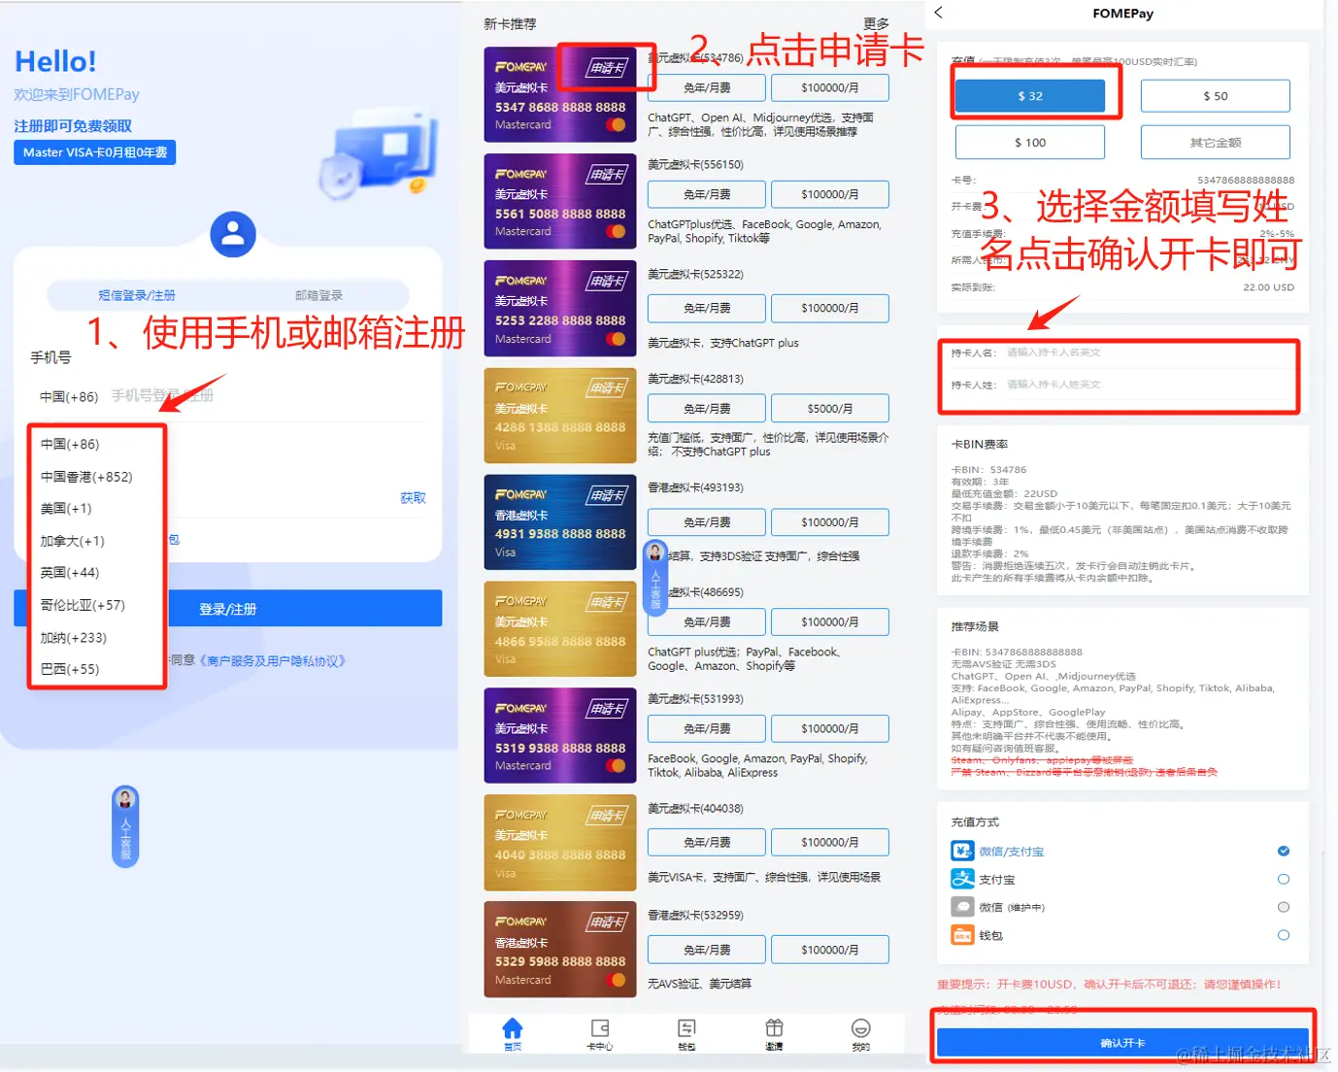Tap 申请卡 badge on gold card 4288 1388
The width and height of the screenshot is (1338, 1072).
[607, 388]
